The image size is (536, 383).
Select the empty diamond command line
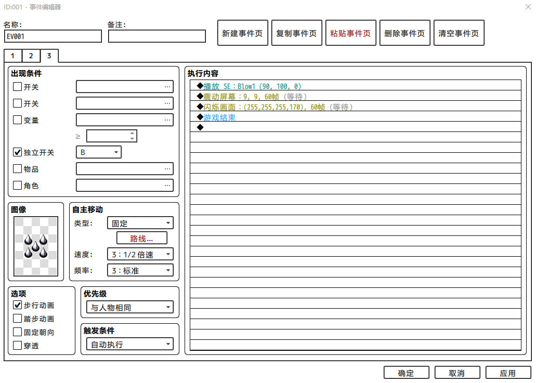(356, 127)
